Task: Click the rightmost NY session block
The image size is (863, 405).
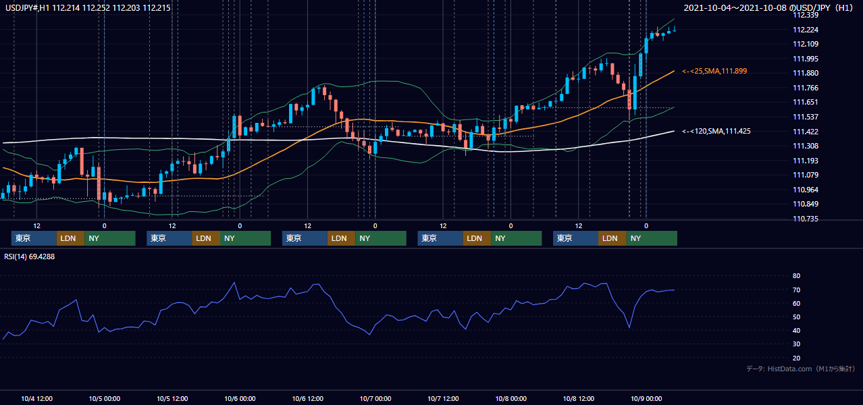Action: tap(652, 238)
